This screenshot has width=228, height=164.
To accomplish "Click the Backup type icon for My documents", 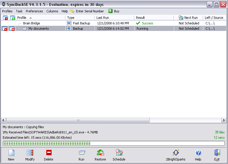I will pos(69,29).
